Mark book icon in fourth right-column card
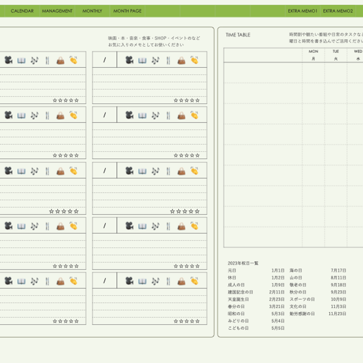 [x=142, y=226]
